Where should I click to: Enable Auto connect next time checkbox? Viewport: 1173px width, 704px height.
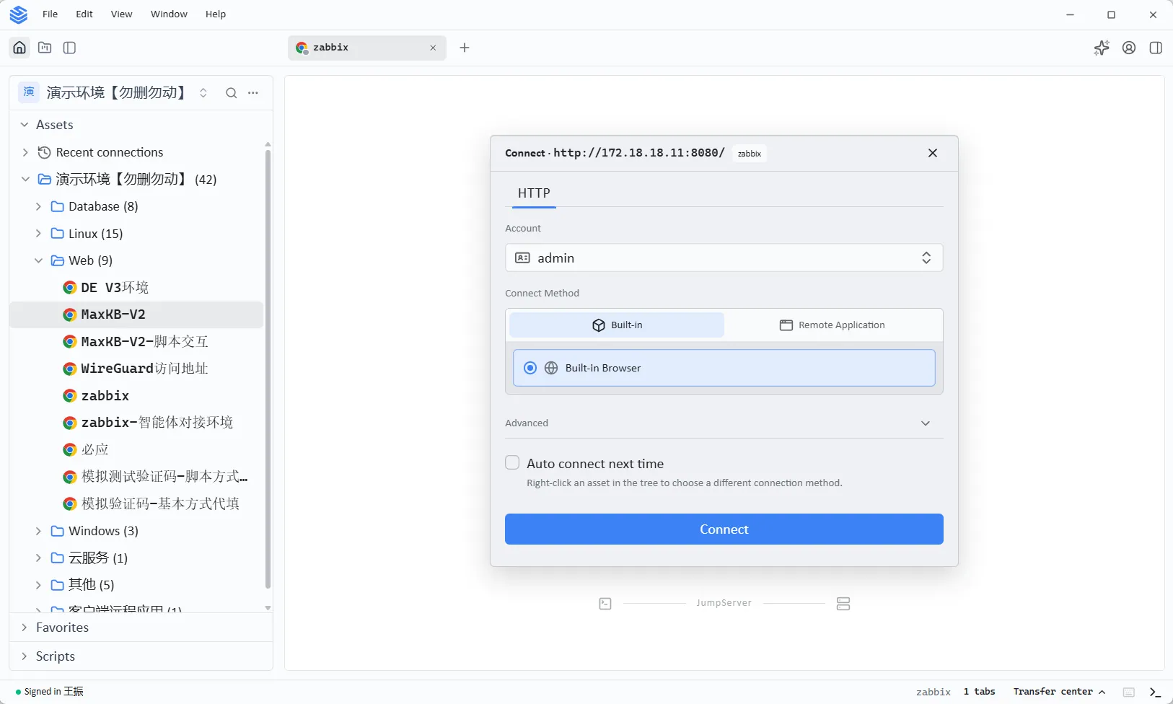(512, 463)
